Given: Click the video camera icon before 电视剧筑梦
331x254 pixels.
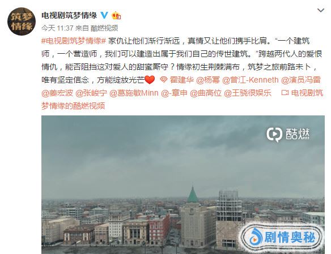Looking at the screenshot, I should coord(285,93).
